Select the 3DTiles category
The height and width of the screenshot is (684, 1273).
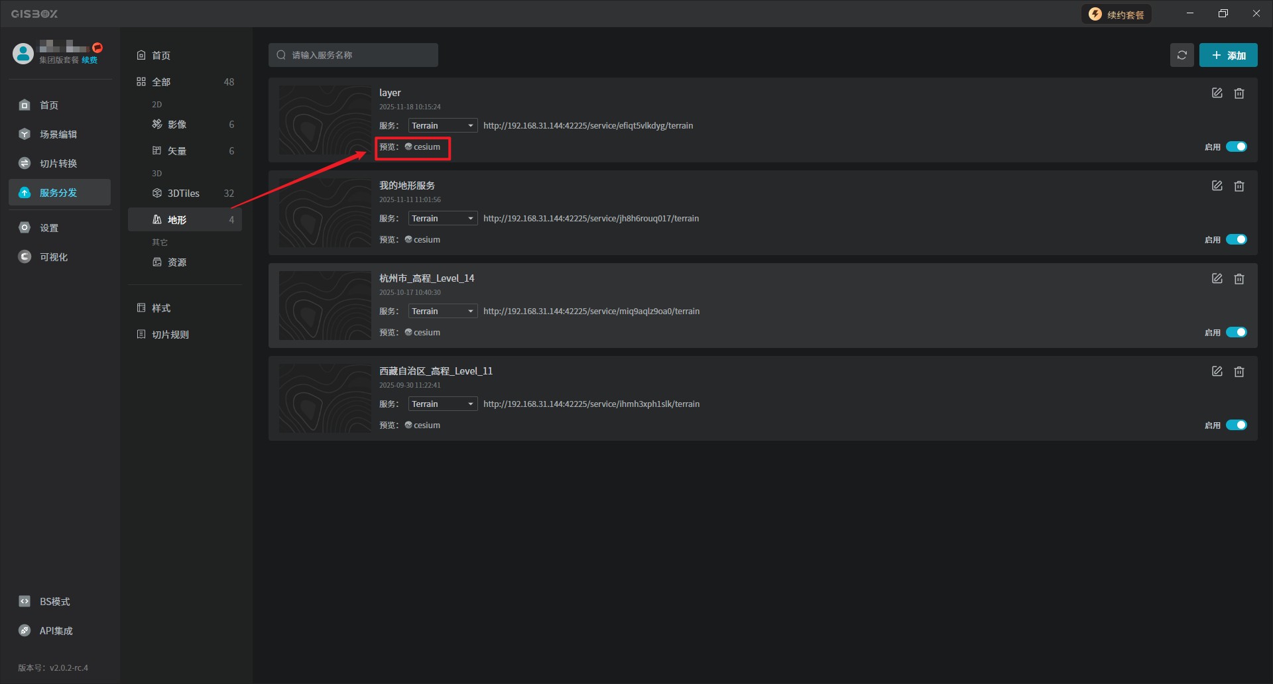tap(183, 194)
